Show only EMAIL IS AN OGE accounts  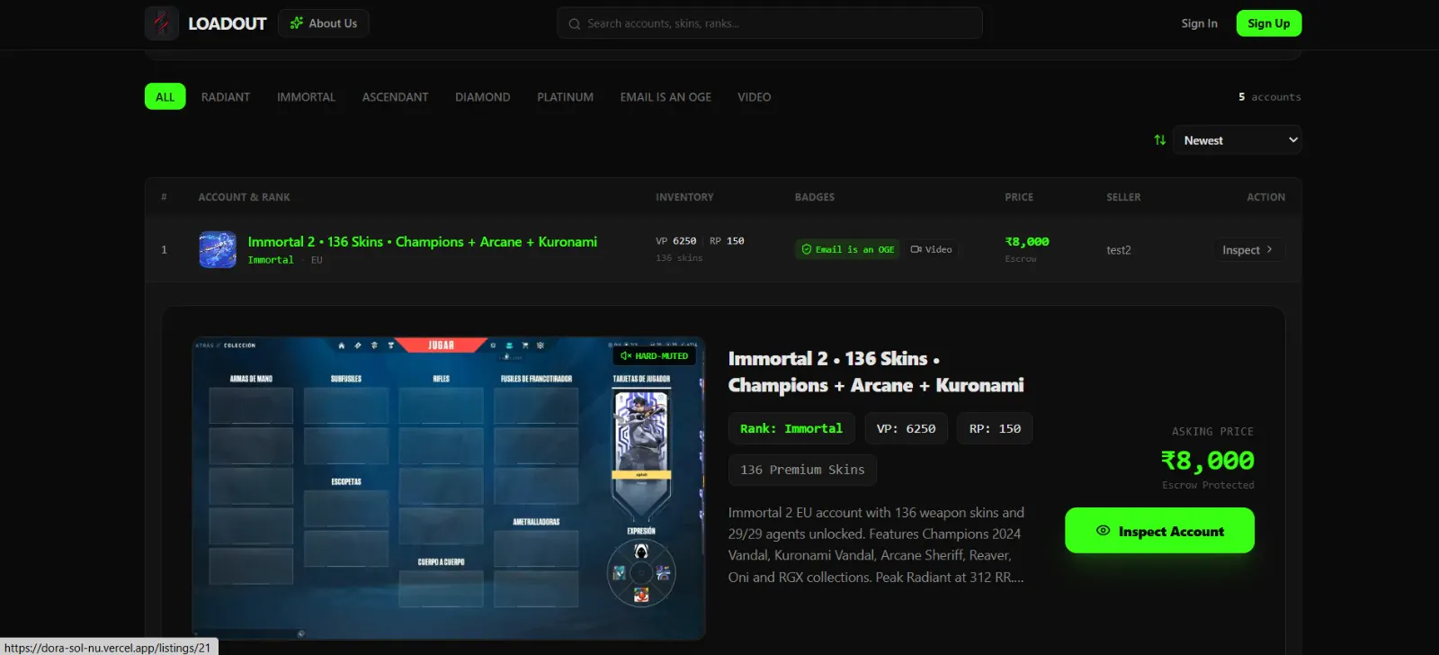[x=666, y=97]
